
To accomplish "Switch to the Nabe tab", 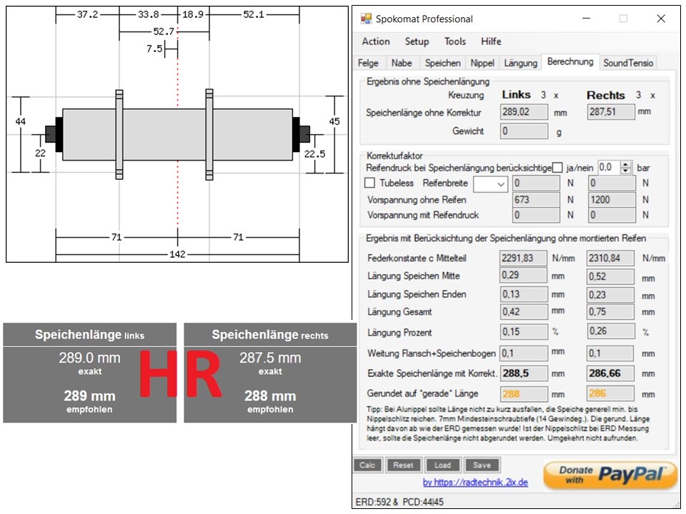I will pyautogui.click(x=402, y=63).
